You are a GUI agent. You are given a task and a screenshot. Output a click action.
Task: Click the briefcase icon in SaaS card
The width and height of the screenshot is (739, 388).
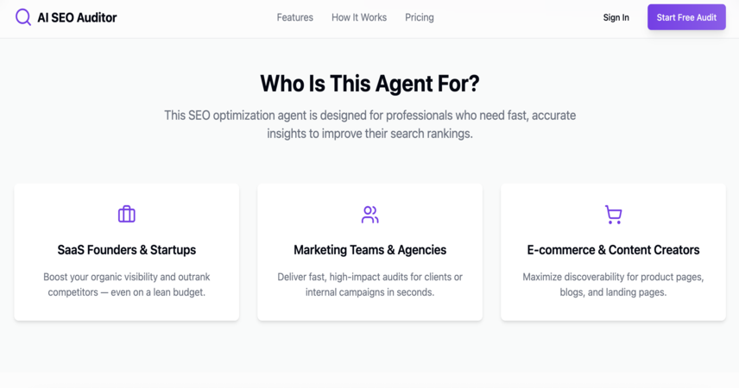[x=126, y=214]
